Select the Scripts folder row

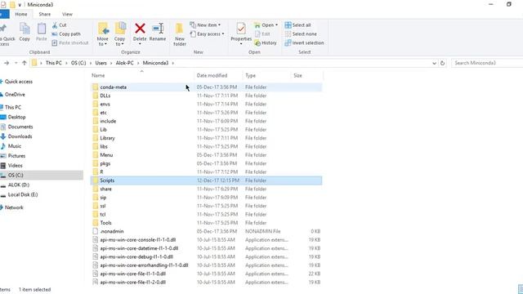206,180
